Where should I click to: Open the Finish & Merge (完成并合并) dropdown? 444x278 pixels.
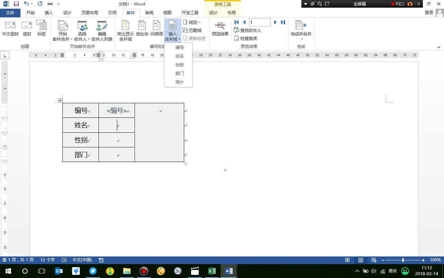pyautogui.click(x=301, y=31)
